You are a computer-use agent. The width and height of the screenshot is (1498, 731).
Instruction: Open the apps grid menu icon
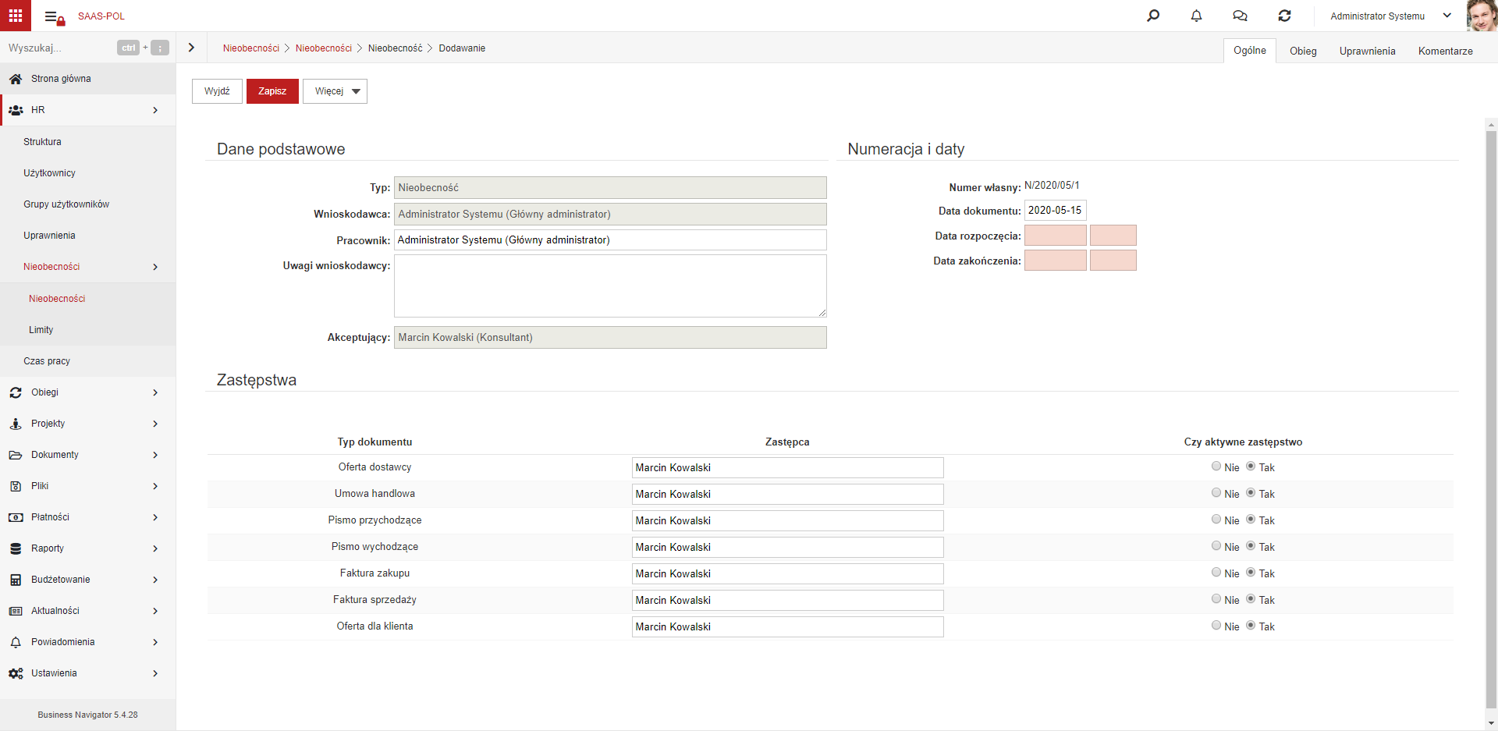[16, 16]
